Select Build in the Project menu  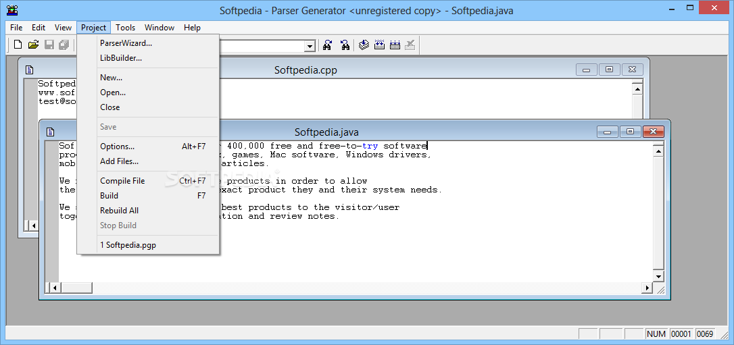[149, 196]
